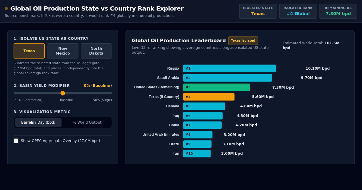Click the 10.10M bpd value label
This screenshot has height=190, width=362.
318,68
